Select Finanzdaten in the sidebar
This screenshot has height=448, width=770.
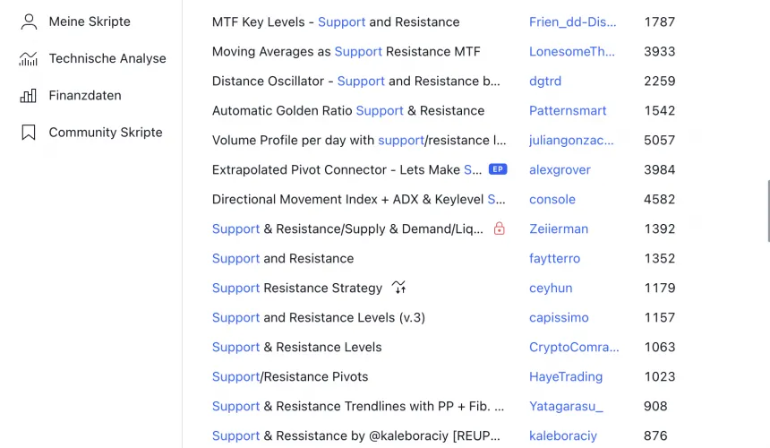tap(85, 95)
